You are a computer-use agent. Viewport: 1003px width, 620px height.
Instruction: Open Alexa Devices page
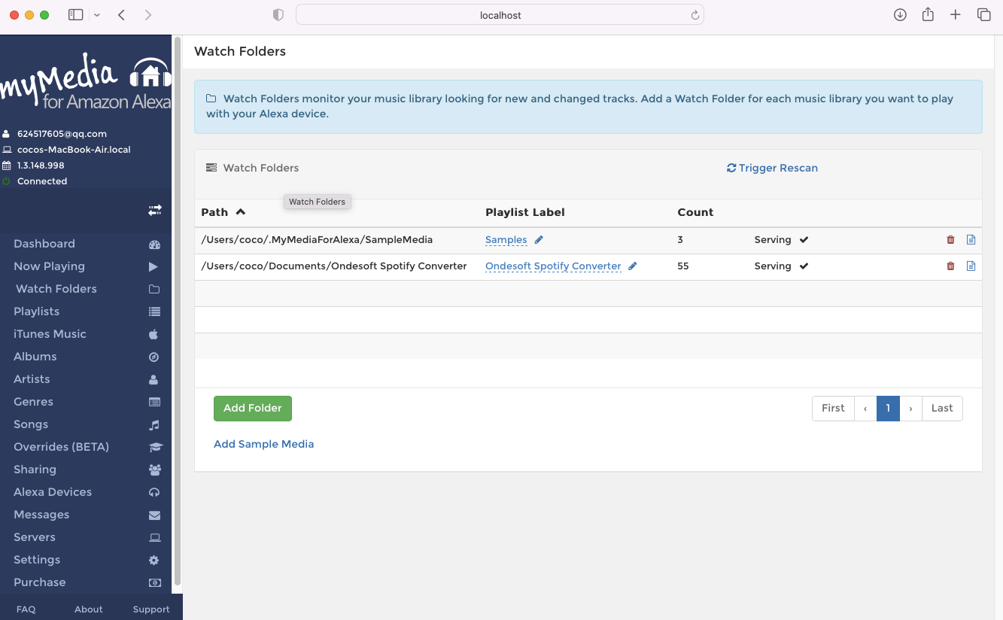(53, 492)
